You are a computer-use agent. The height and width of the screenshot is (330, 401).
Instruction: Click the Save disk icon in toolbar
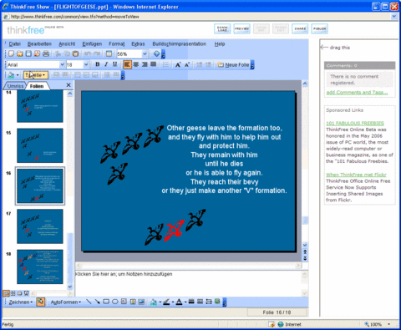(x=28, y=53)
